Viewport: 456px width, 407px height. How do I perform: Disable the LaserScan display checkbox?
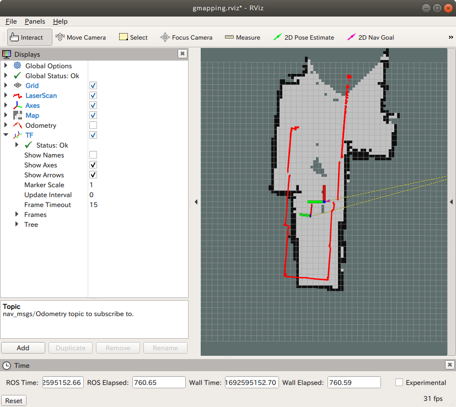coord(93,96)
